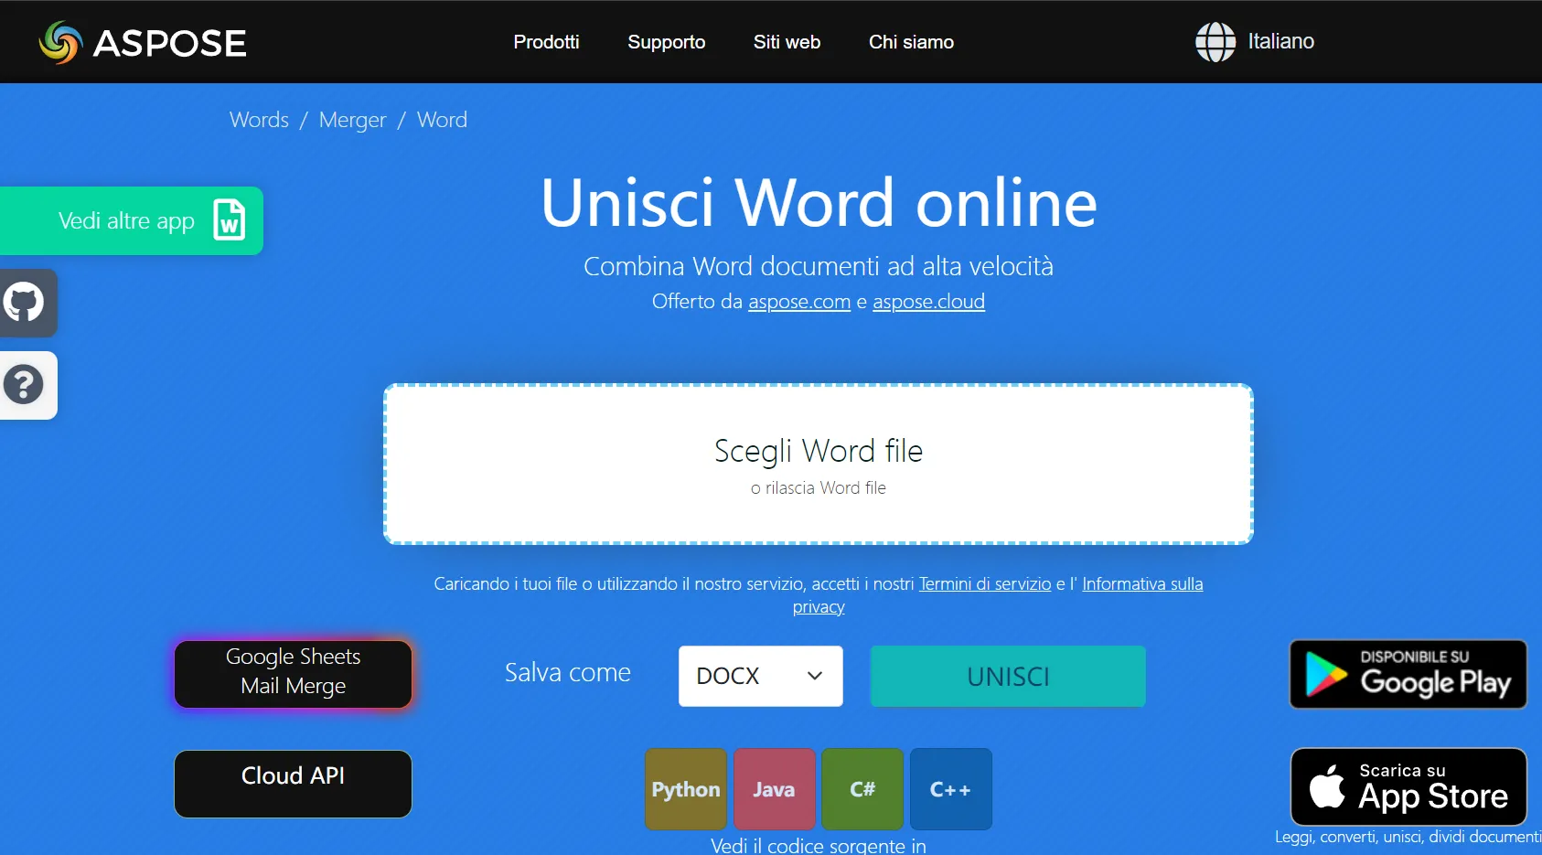Select the C++ source code tile
The image size is (1542, 855).
coord(950,789)
